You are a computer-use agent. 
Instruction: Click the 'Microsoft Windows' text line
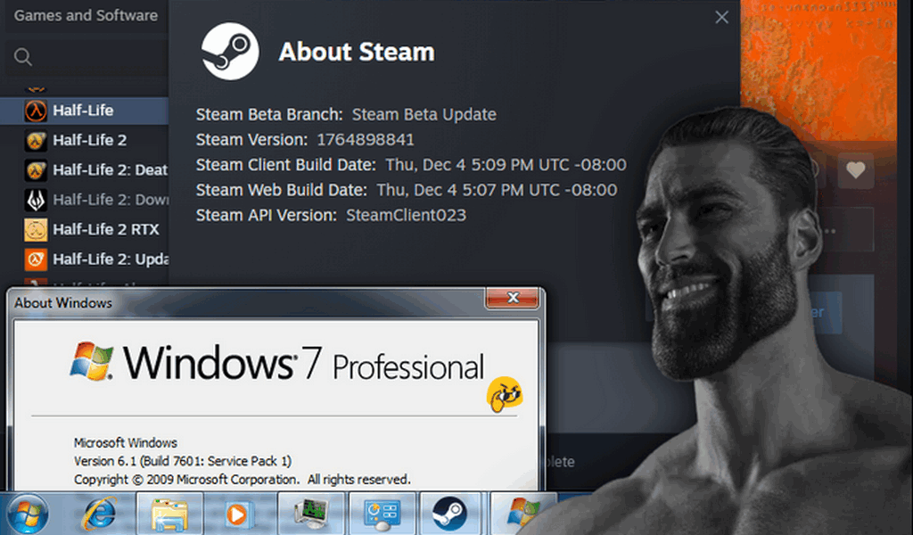125,443
